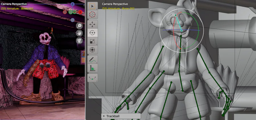Click 'Camera Perspective' label in right viewport
This screenshot has height=120, width=256.
coord(115,4)
